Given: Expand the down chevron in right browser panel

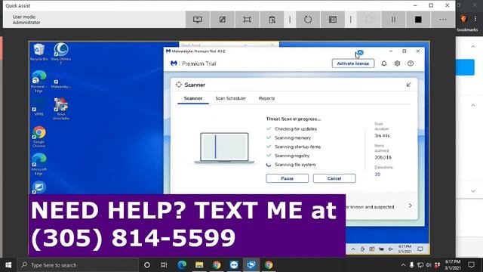Looking at the screenshot, I should (x=473, y=191).
